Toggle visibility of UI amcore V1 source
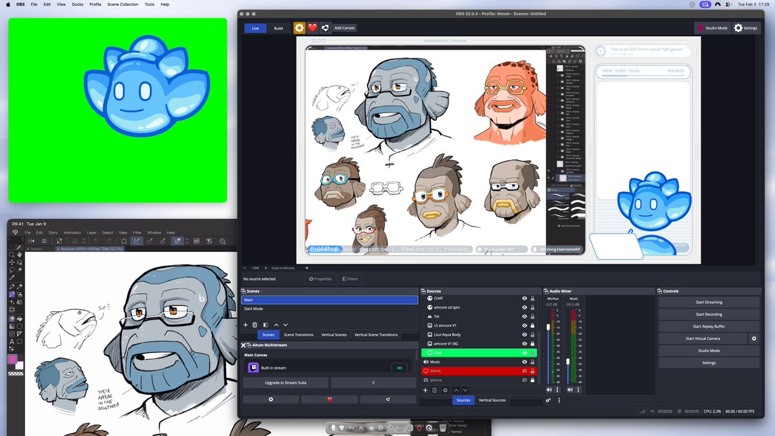This screenshot has width=775, height=436. (524, 326)
